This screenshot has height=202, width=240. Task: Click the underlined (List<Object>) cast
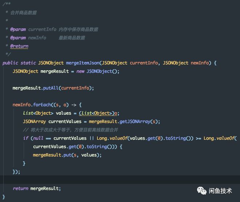pyautogui.click(x=97, y=113)
